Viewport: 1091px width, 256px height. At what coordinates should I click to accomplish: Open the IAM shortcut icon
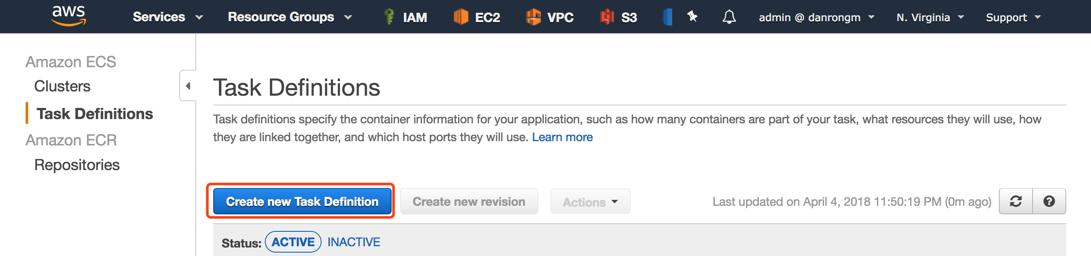pyautogui.click(x=389, y=17)
